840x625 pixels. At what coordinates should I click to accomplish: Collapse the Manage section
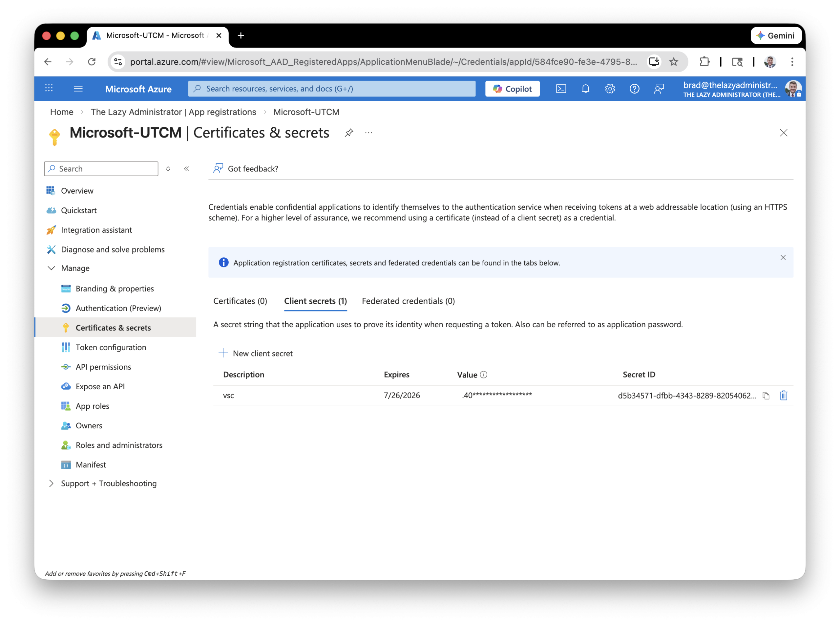click(x=52, y=268)
